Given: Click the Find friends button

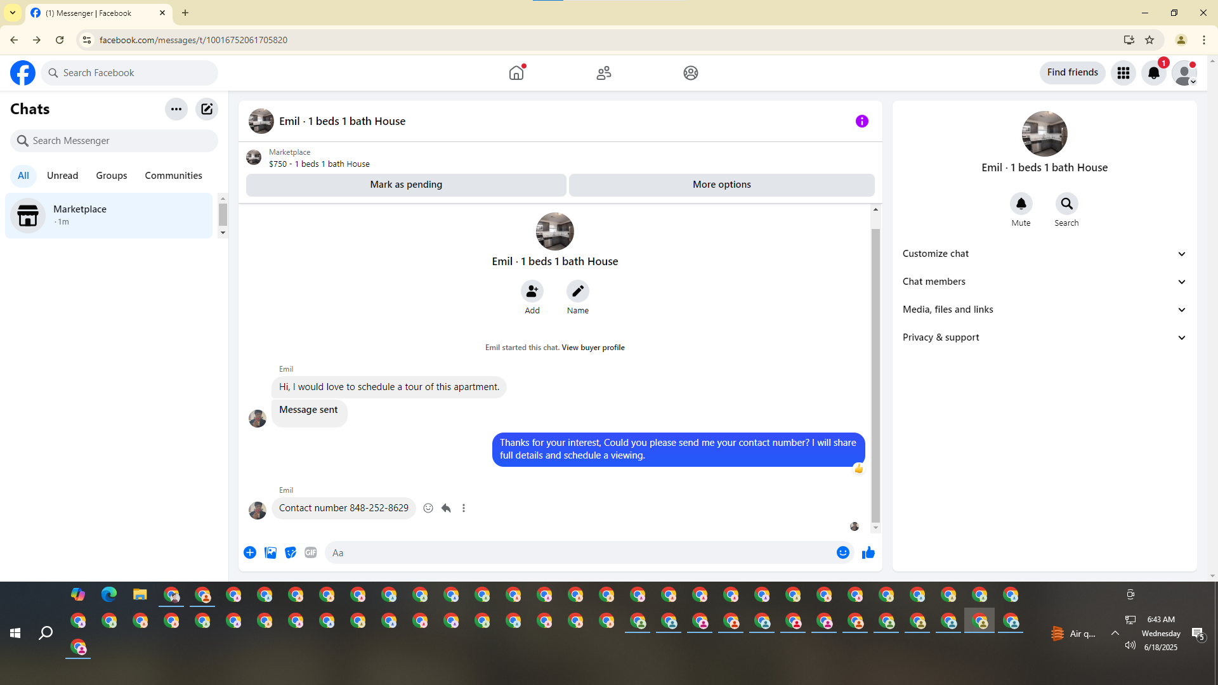Looking at the screenshot, I should (x=1073, y=72).
